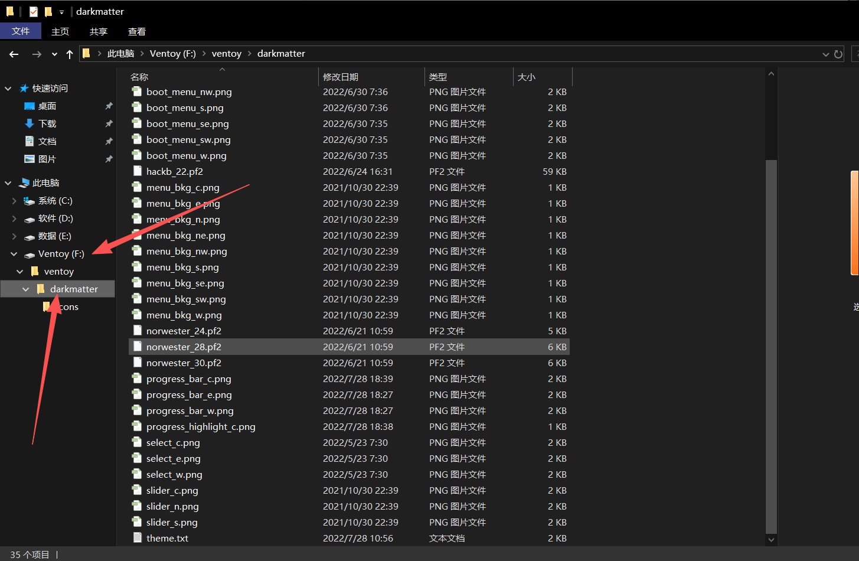Viewport: 859px width, 561px height.
Task: Open the 文件 menu tab
Action: click(21, 31)
